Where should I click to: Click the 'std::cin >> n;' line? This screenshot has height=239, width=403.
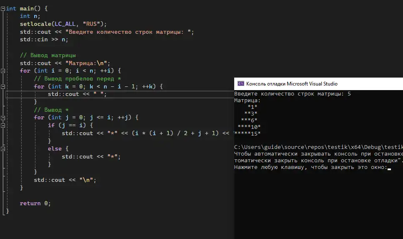pos(44,40)
